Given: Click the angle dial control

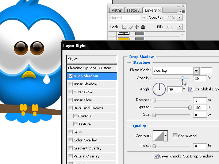Looking at the screenshot, I should [159, 89].
